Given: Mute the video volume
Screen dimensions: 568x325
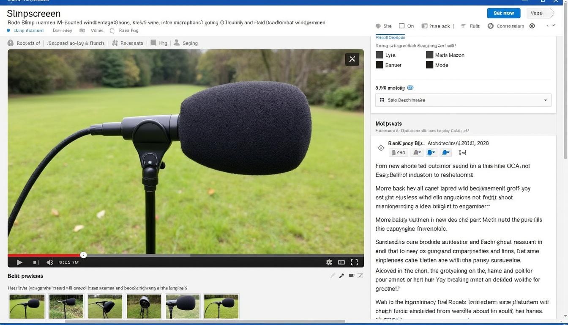Looking at the screenshot, I should (x=50, y=262).
